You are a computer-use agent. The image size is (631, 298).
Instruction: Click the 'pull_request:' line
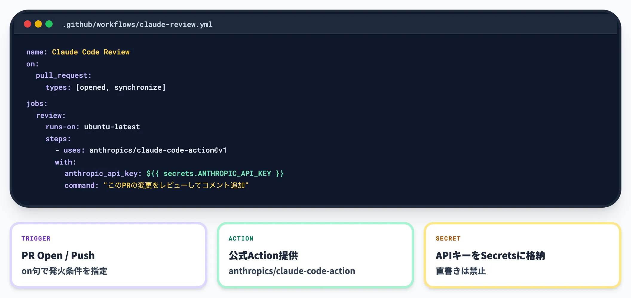(x=64, y=76)
